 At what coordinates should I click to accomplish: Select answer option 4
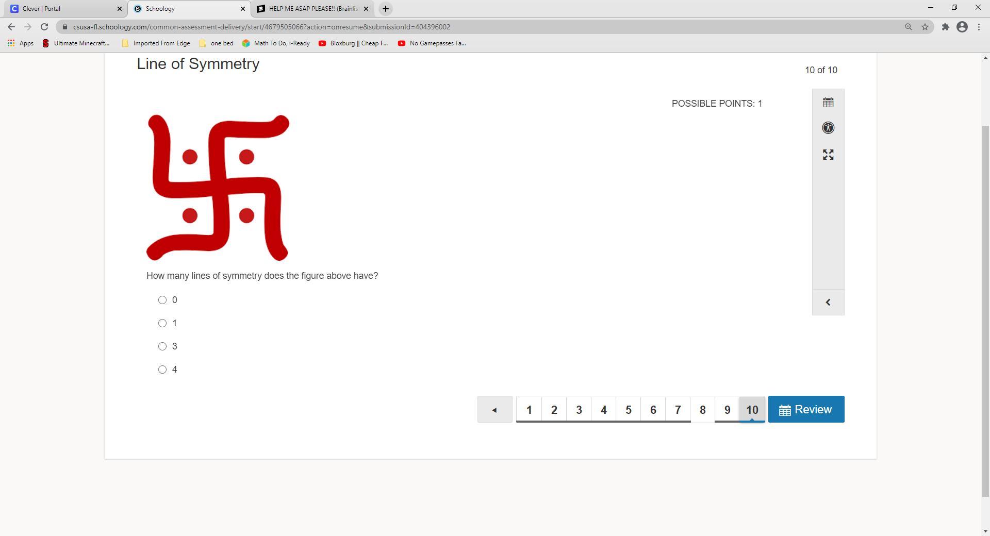click(162, 370)
